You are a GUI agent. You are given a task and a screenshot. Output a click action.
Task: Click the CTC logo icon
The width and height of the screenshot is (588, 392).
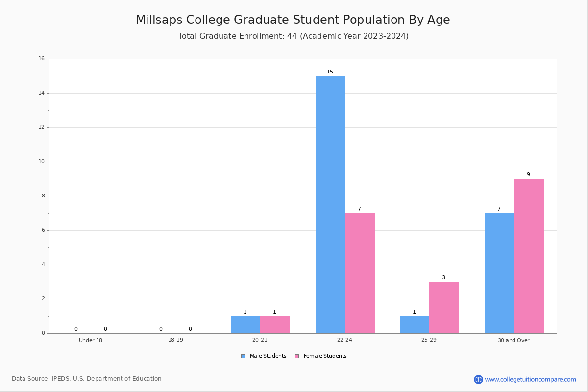point(478,379)
